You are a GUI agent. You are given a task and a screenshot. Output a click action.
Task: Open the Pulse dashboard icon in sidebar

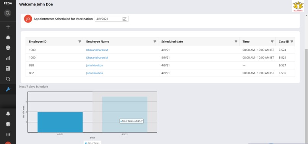pyautogui.click(x=8, y=48)
